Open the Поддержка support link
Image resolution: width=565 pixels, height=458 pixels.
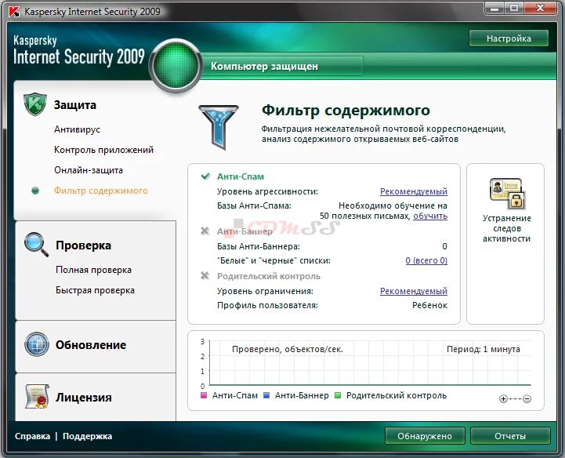pos(88,436)
